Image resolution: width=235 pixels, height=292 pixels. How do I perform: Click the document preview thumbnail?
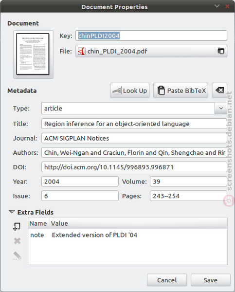[x=33, y=54]
